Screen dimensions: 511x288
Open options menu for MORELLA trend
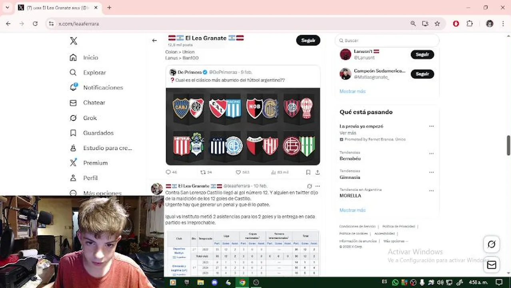click(431, 191)
